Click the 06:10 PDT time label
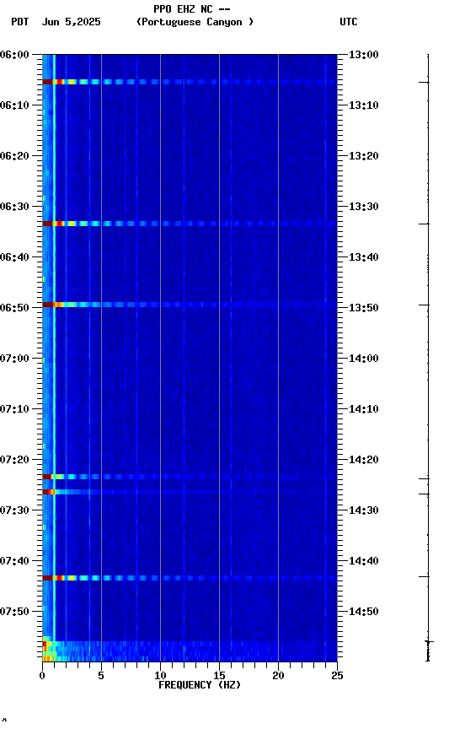The height and width of the screenshot is (729, 465). click(x=14, y=105)
